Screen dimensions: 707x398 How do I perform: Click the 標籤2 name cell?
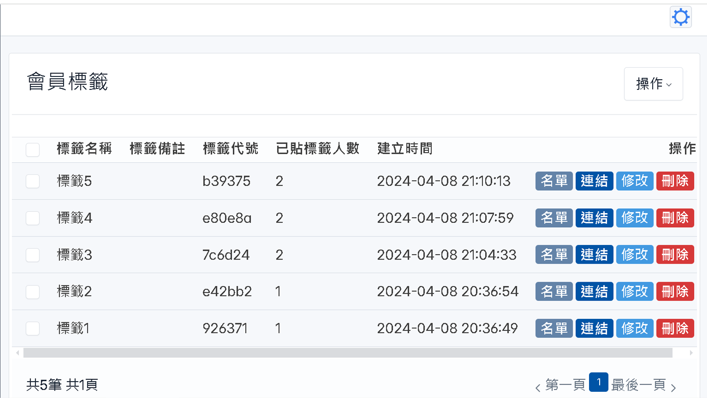tap(74, 291)
